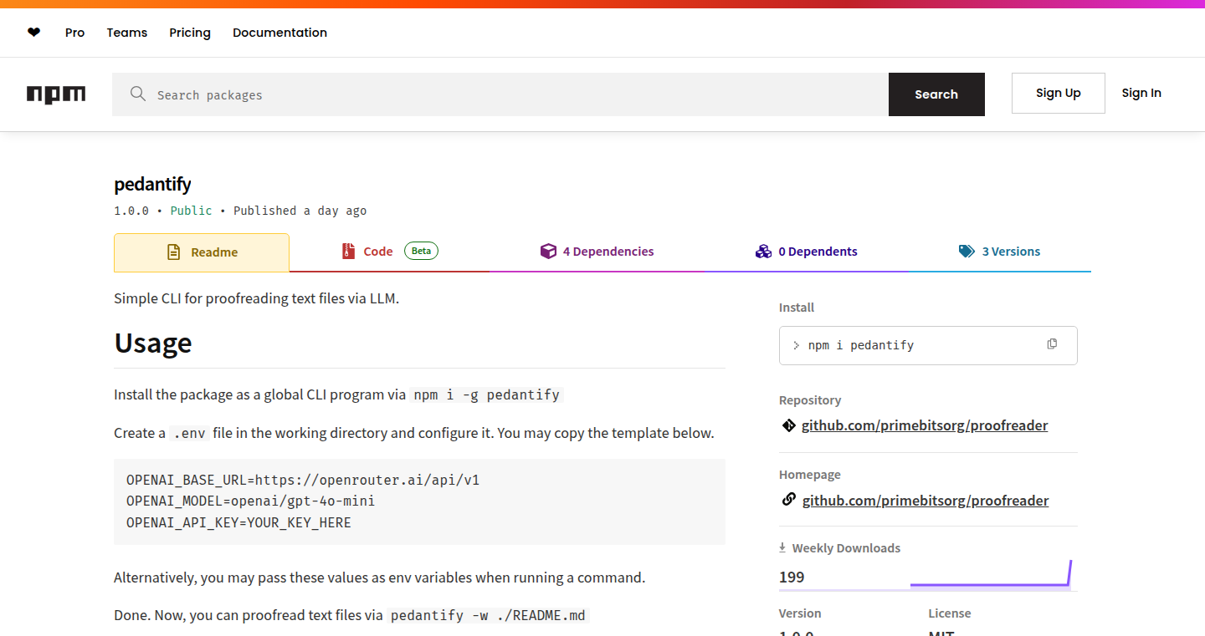
Task: Click the License label in the sidebar
Action: click(950, 613)
